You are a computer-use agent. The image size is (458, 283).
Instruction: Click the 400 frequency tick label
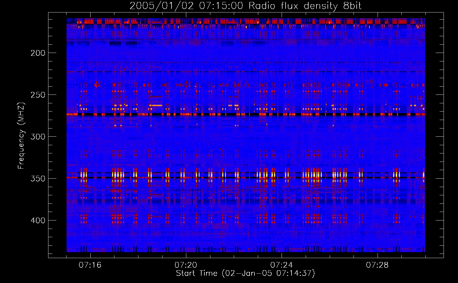(38, 220)
